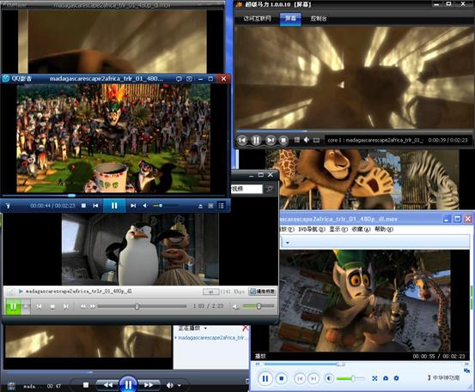The height and width of the screenshot is (392, 475).
Task: Toggle mute in 超级马力 player
Action: (307, 140)
